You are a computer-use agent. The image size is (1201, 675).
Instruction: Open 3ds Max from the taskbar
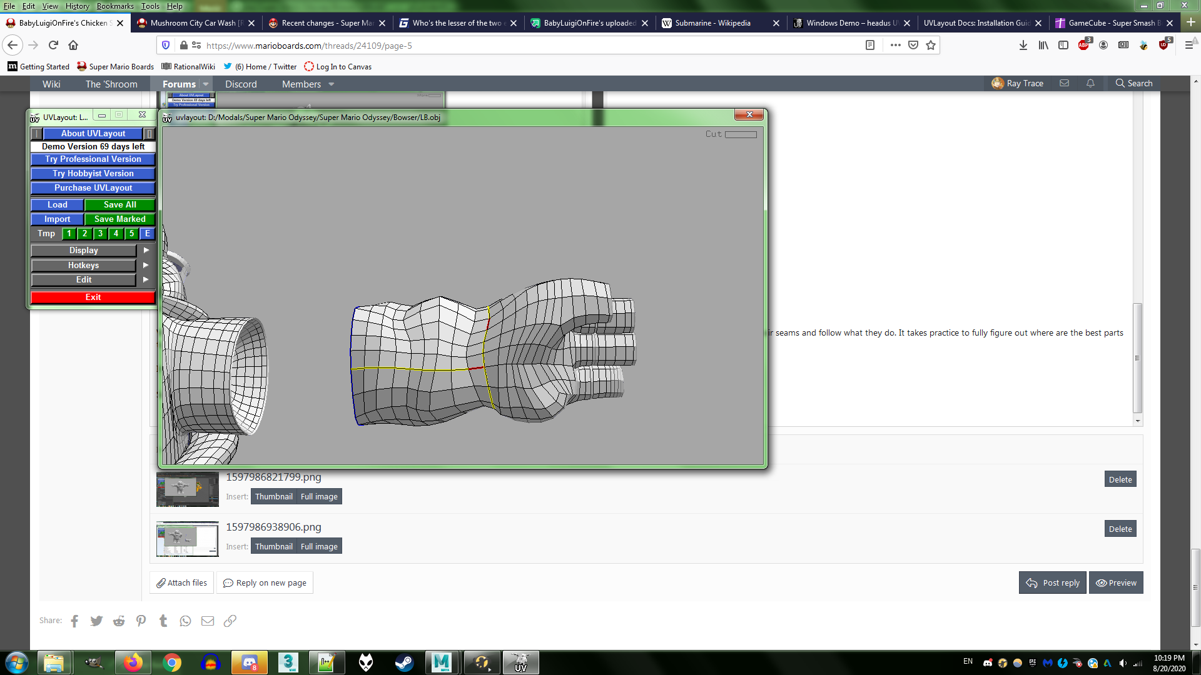click(x=288, y=662)
